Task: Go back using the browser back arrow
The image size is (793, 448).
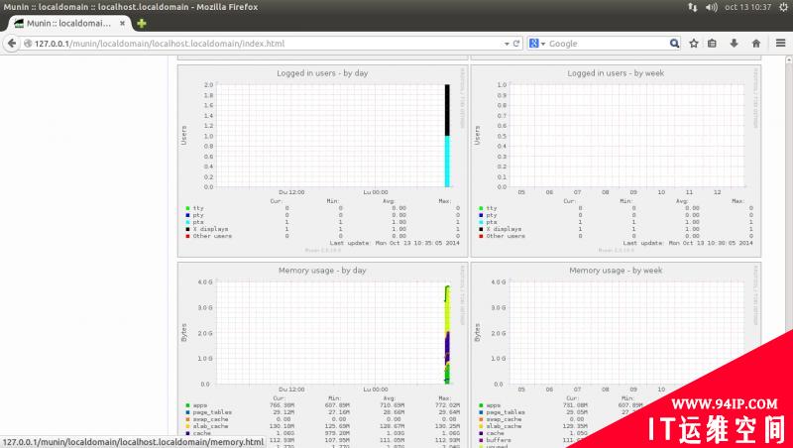Action: point(12,44)
